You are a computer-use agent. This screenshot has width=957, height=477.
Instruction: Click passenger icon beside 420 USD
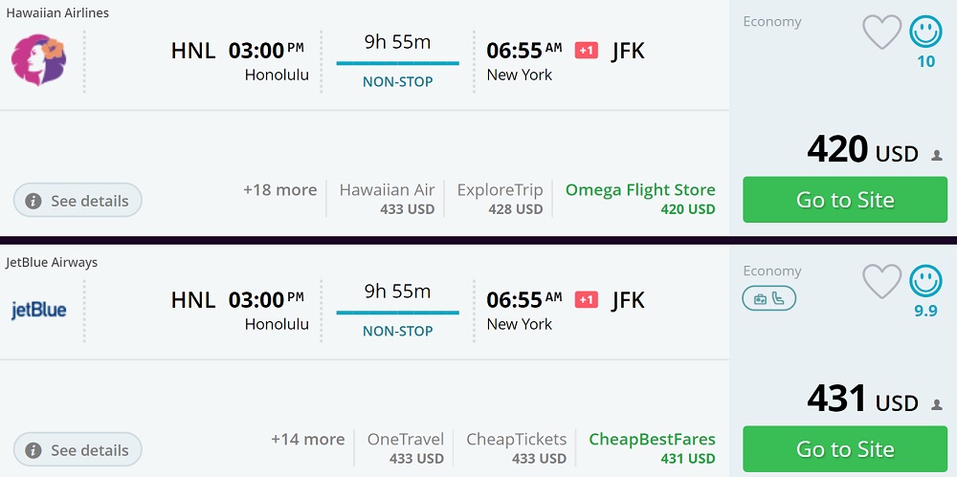point(937,156)
